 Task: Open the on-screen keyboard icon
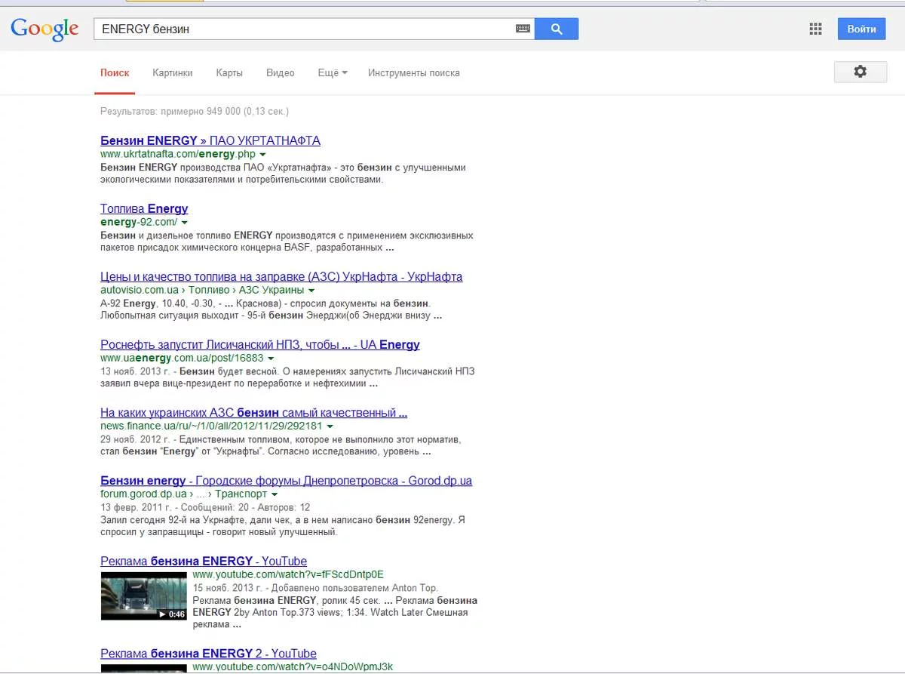(x=523, y=29)
